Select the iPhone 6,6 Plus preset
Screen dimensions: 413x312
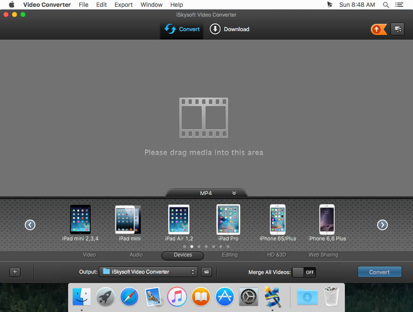click(327, 223)
